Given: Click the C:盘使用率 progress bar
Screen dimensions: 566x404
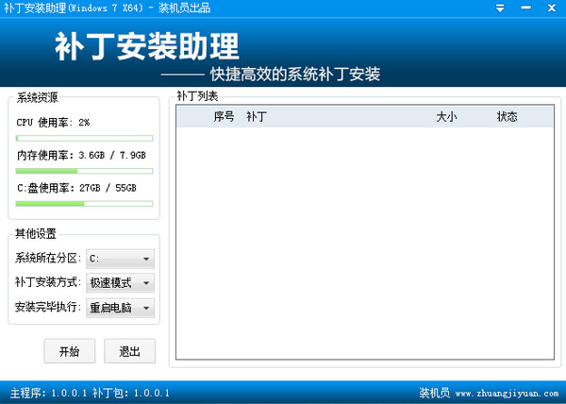Looking at the screenshot, I should click(84, 203).
